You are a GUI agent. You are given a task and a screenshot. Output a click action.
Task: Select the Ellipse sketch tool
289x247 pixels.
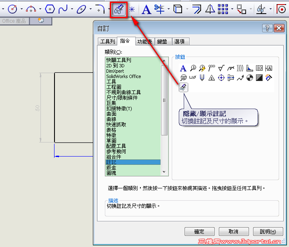tap(81, 9)
